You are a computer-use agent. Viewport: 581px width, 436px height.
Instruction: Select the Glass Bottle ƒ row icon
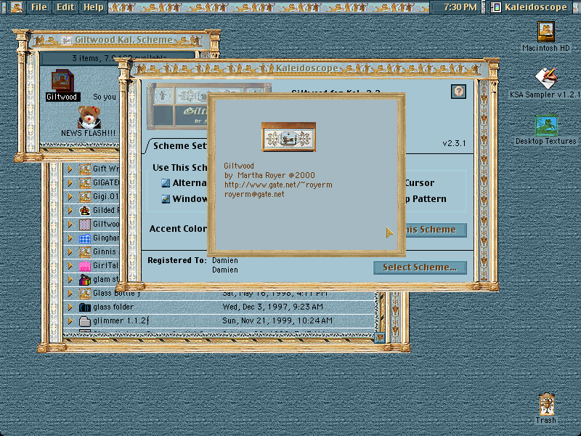pyautogui.click(x=85, y=294)
